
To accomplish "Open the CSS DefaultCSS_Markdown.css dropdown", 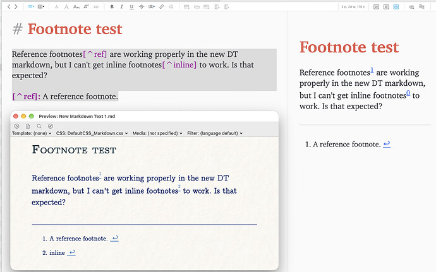I will pos(92,133).
